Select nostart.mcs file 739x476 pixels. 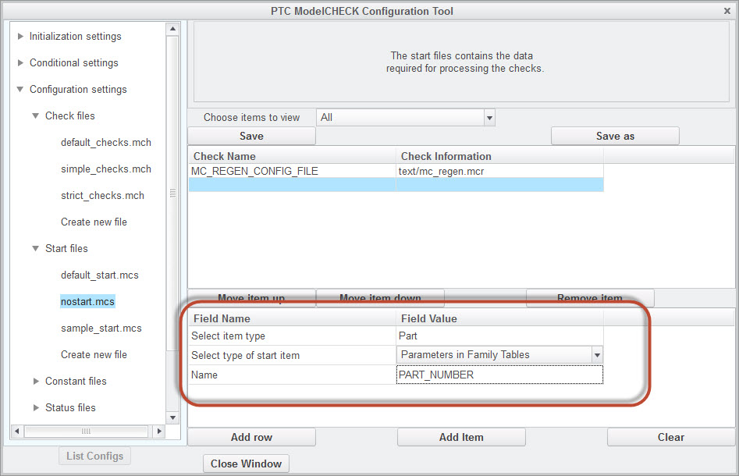tap(87, 302)
